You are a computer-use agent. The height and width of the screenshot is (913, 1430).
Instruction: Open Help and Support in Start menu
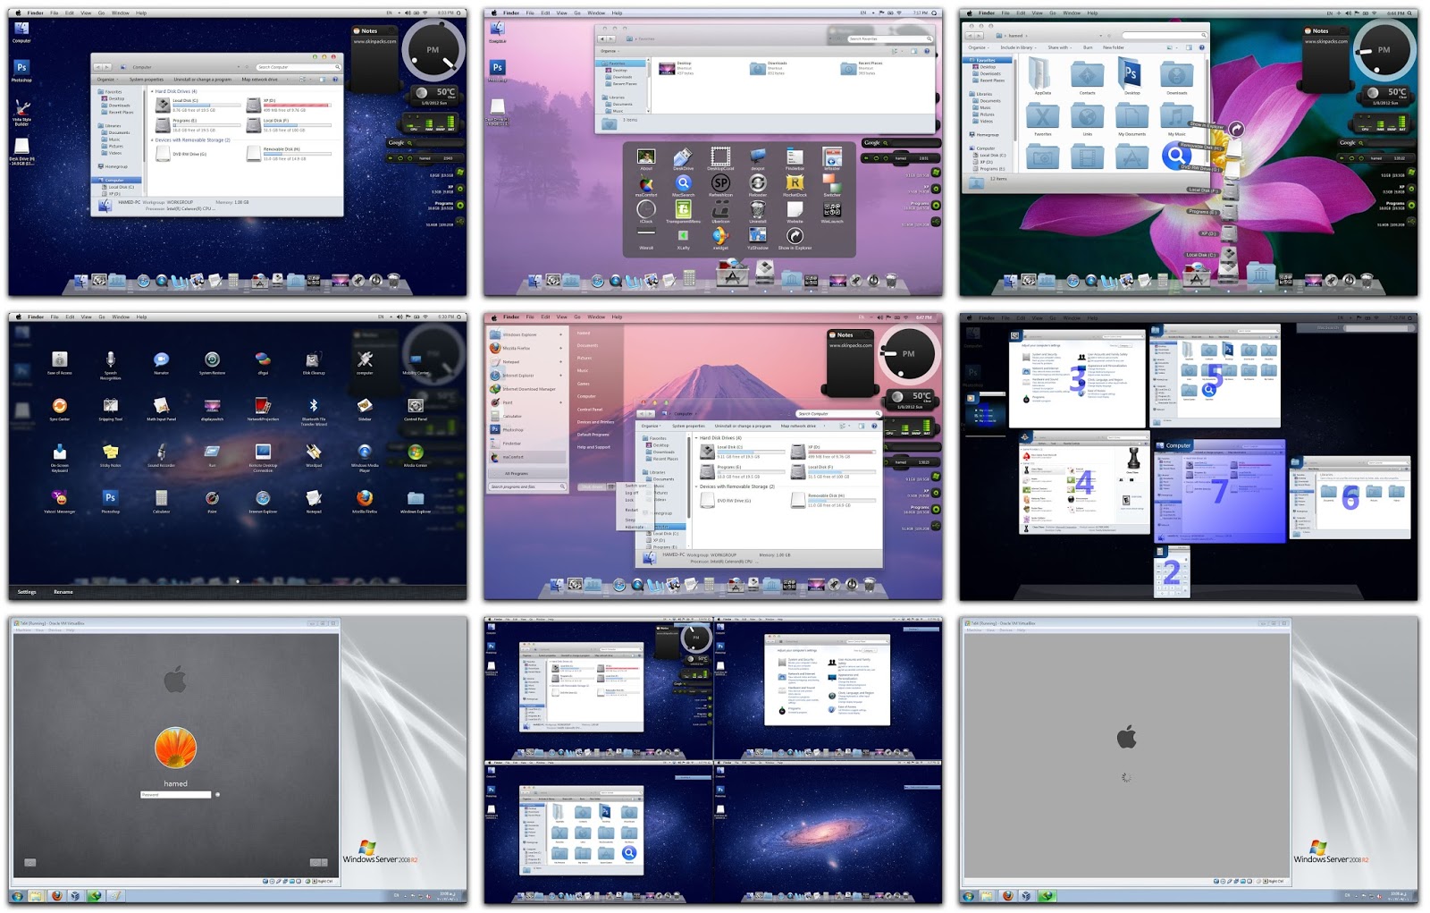pos(593,447)
